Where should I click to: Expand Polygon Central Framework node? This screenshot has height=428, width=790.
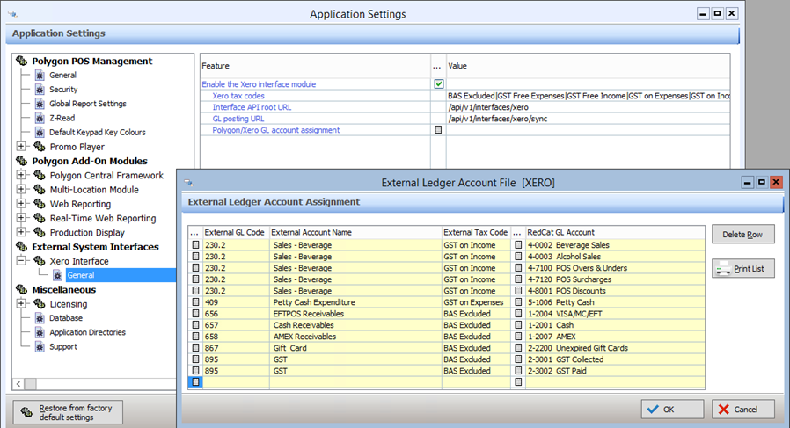[x=21, y=175]
